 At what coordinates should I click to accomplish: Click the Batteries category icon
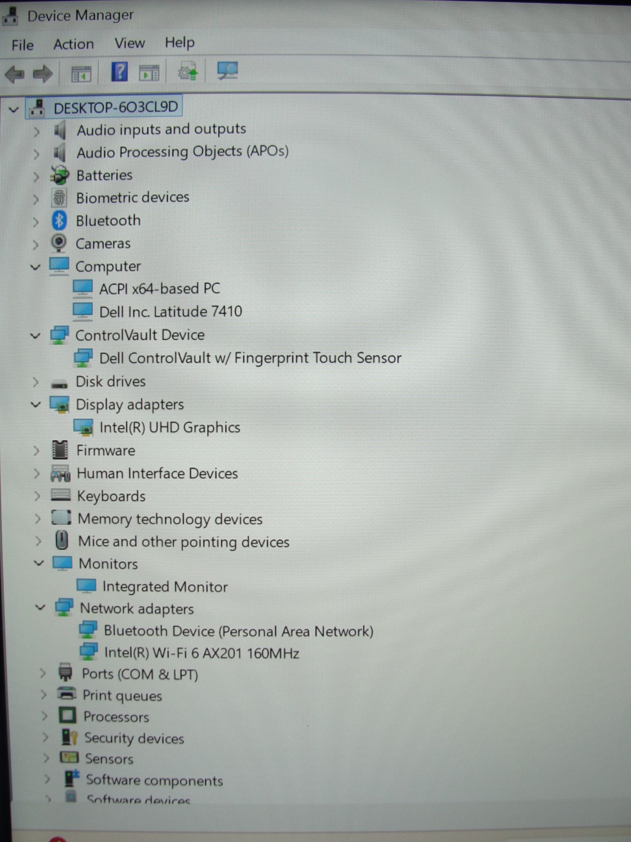tap(59, 175)
